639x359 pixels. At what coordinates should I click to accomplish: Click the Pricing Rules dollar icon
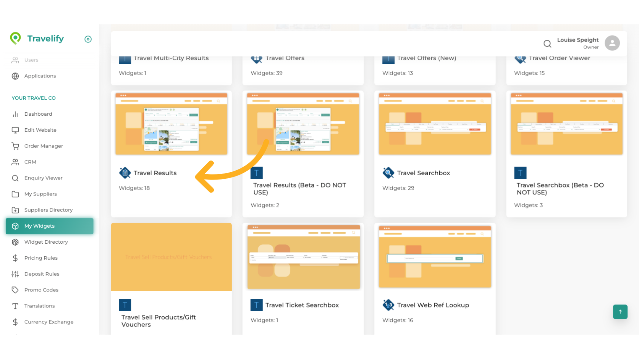(x=15, y=258)
